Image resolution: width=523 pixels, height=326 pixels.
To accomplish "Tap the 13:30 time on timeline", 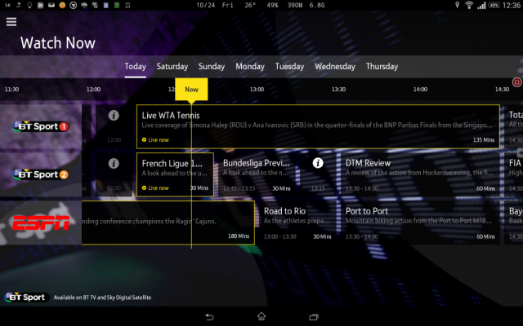I will point(338,89).
